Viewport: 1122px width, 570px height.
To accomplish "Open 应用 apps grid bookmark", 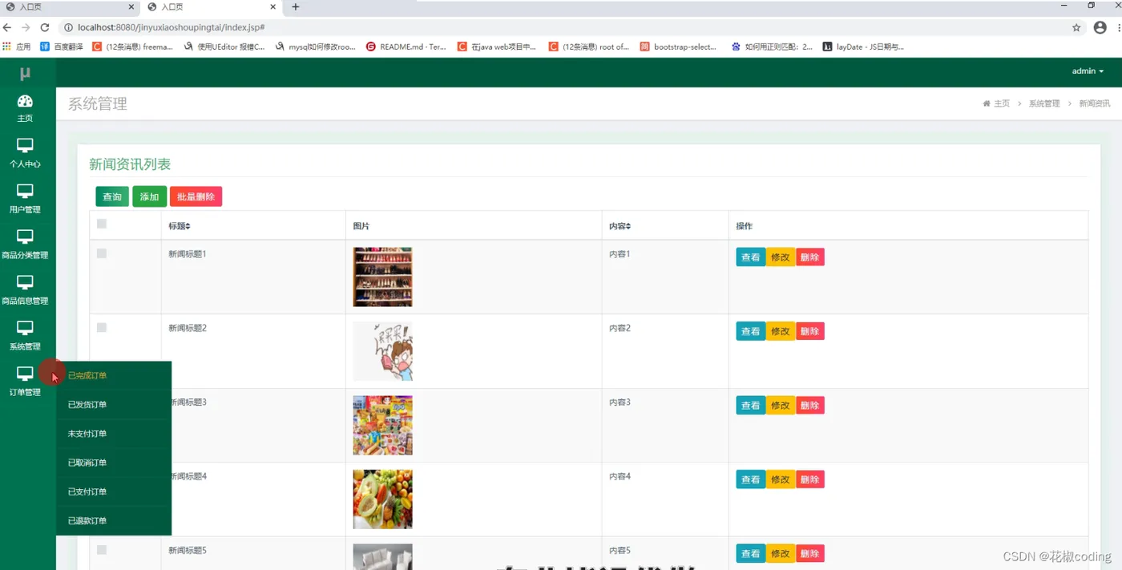I will (x=18, y=46).
